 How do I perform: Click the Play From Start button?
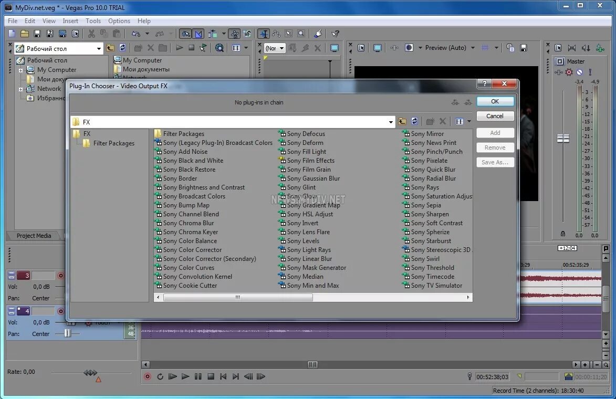pos(172,376)
